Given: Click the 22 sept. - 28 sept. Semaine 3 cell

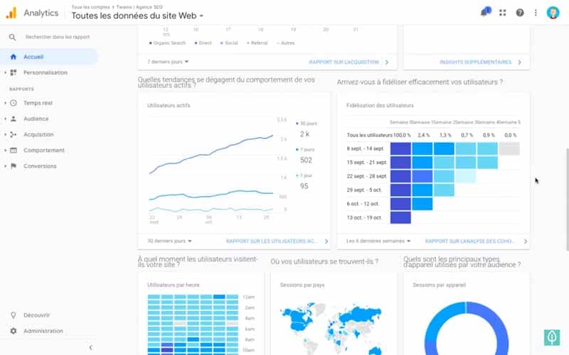Looking at the screenshot, I should [x=466, y=176].
